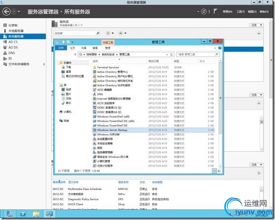Open the 任务 dropdown of the services tile
275x220 pixels.
tap(256, 165)
